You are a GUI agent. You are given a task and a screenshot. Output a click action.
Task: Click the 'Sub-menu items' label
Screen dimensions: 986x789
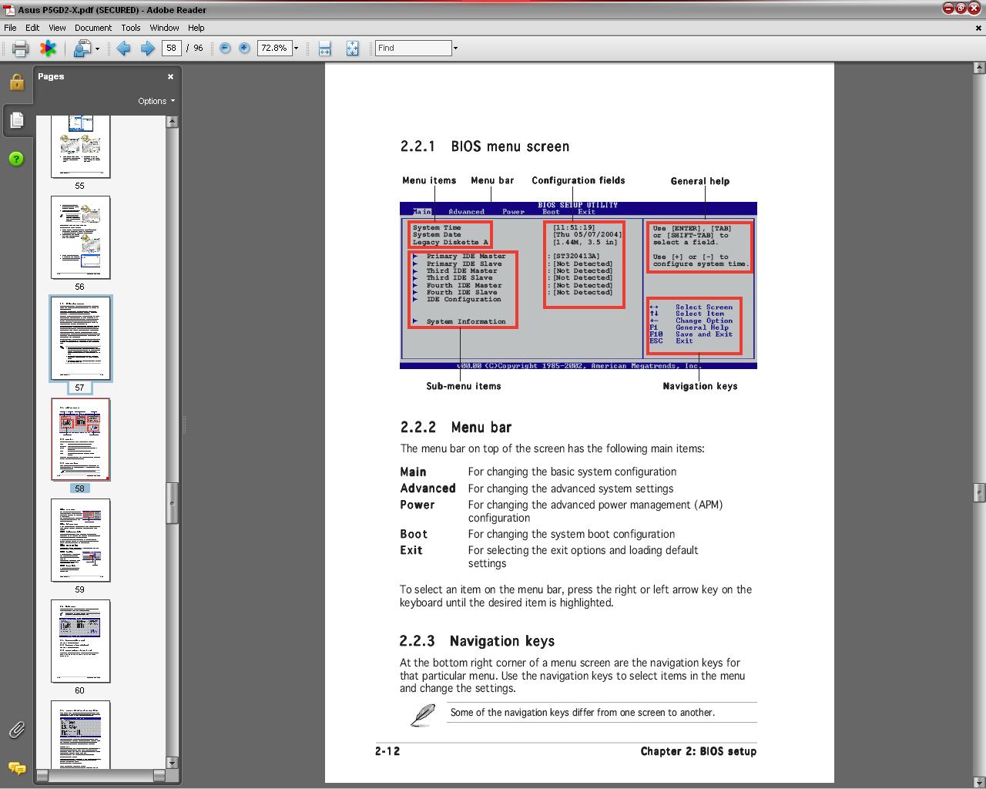[464, 386]
